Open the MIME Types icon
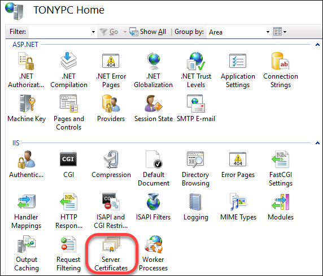The image size is (323, 276). (238, 207)
